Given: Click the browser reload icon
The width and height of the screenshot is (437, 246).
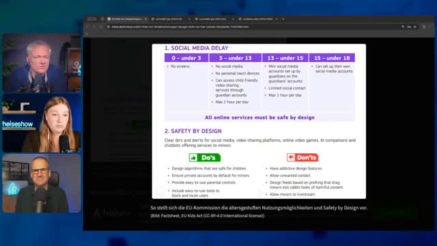Looking at the screenshot, I should tap(101, 27).
